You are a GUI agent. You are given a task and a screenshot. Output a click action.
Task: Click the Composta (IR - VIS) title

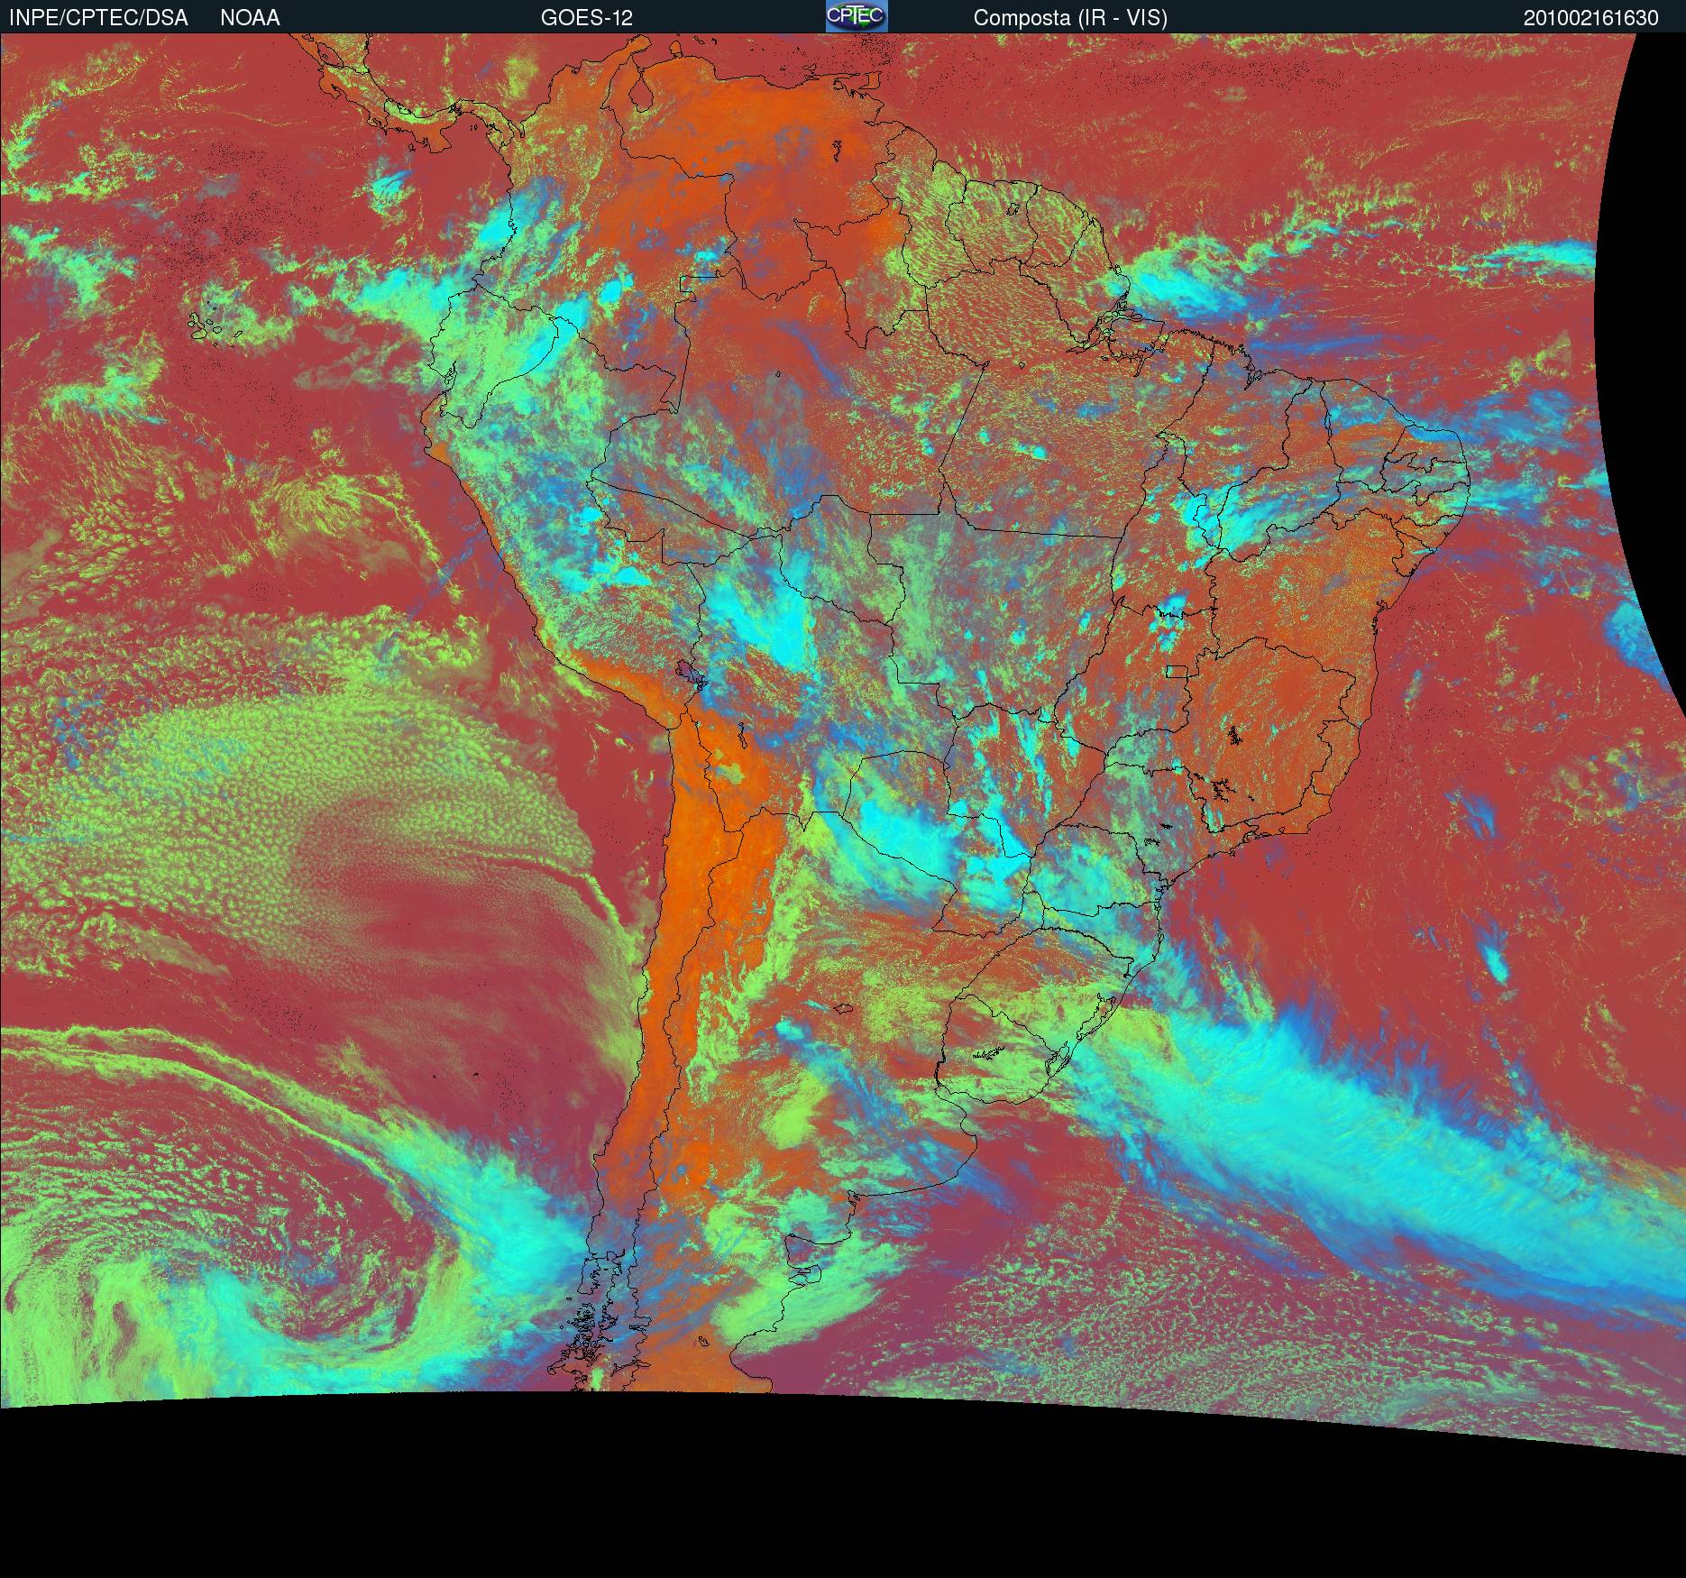pyautogui.click(x=1070, y=18)
